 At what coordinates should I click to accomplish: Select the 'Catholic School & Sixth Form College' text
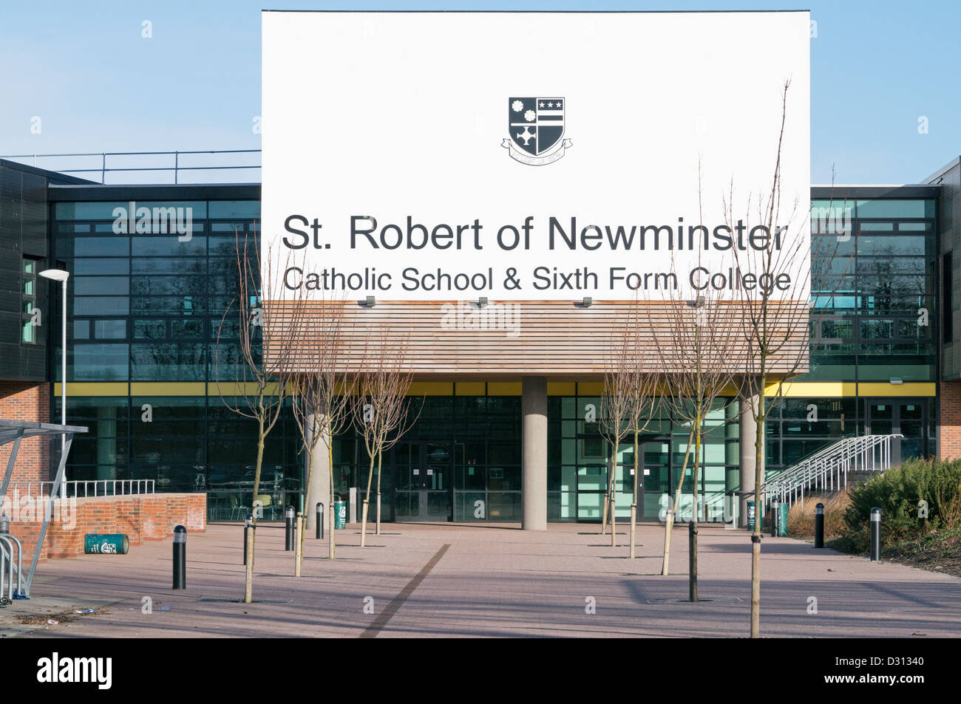click(x=537, y=280)
